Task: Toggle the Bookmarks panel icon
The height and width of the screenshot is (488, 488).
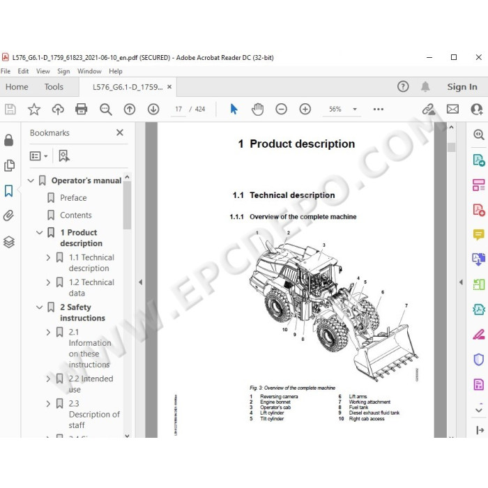Action: (8, 191)
